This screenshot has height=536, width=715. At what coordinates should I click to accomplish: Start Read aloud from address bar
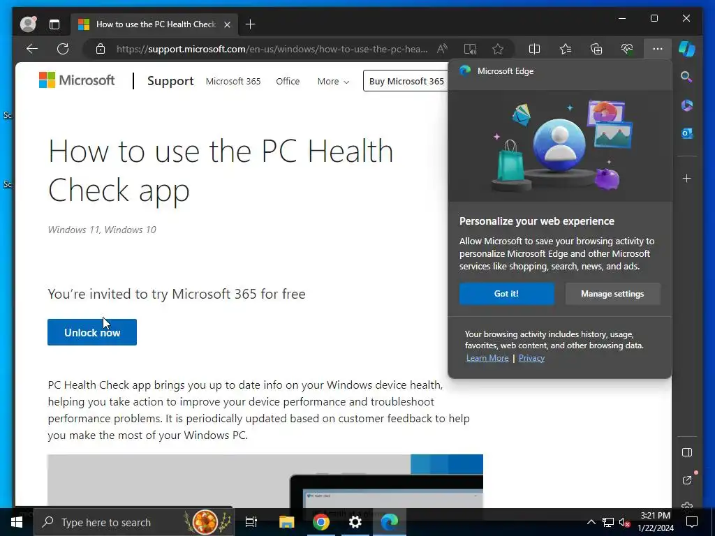pos(442,49)
